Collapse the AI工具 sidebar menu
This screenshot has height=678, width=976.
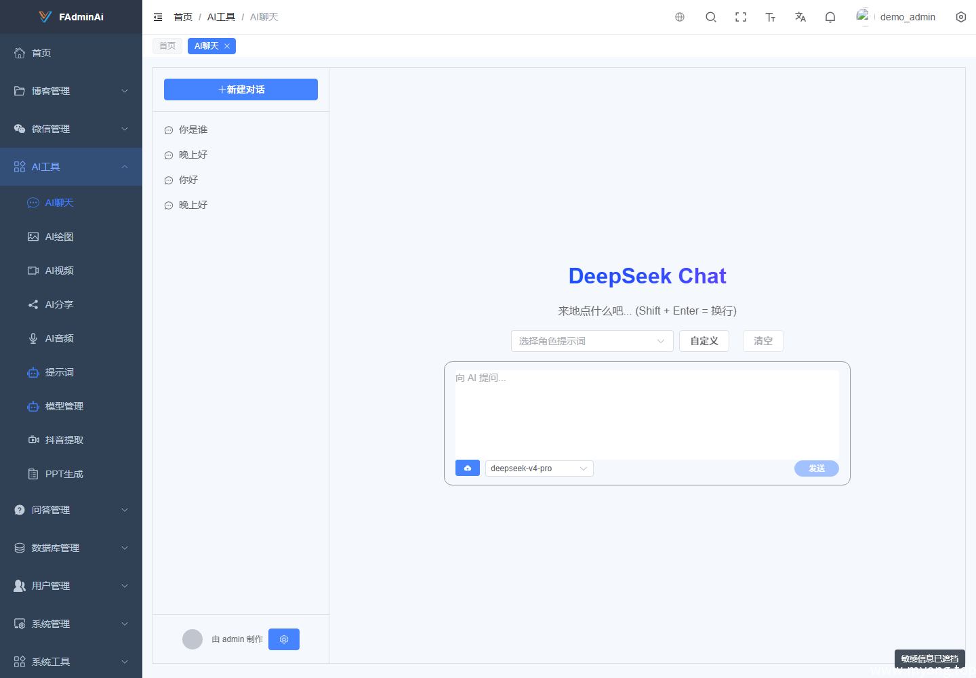pyautogui.click(x=71, y=167)
